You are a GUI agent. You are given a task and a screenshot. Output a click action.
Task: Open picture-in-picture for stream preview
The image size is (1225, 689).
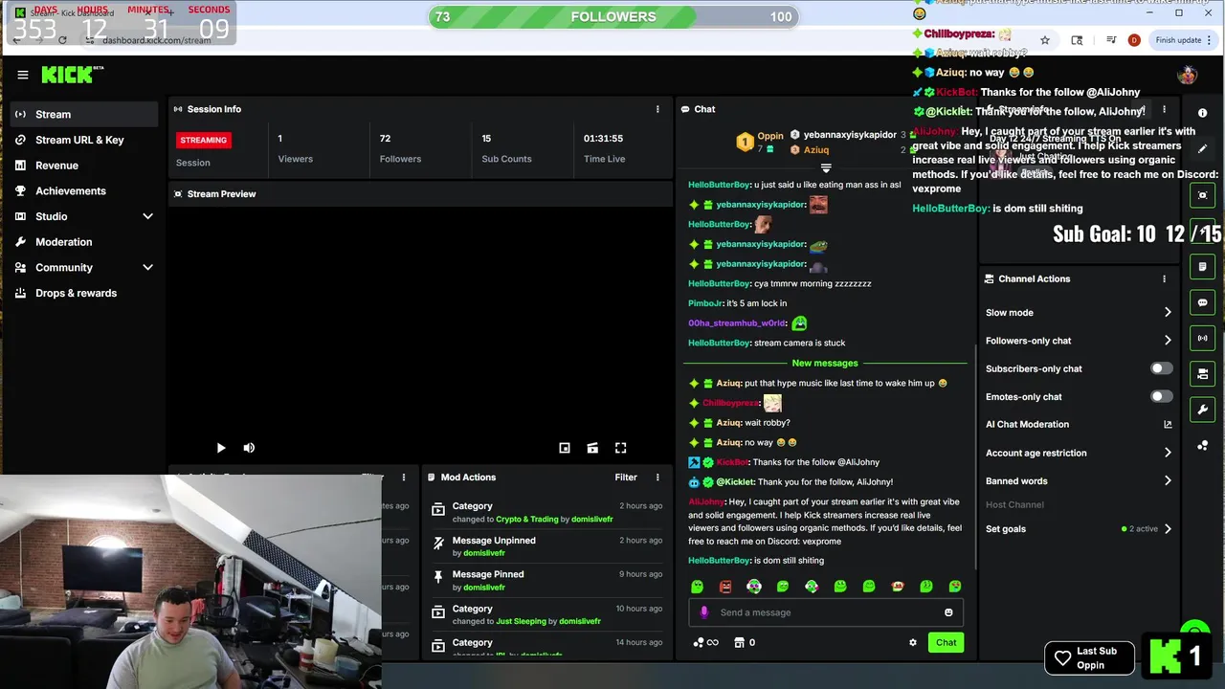565,448
